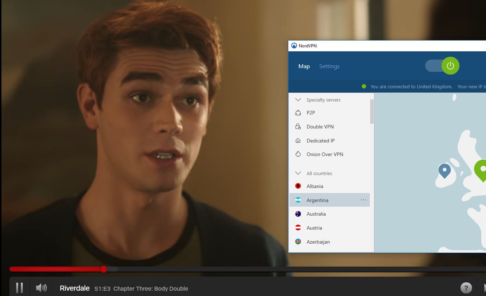Collapse the All countries section
Image resolution: width=486 pixels, height=296 pixels.
298,173
